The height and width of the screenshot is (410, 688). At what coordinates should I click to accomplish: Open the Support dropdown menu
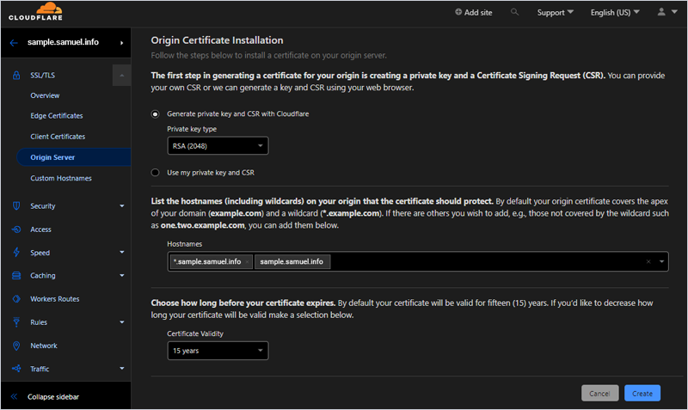(x=555, y=12)
